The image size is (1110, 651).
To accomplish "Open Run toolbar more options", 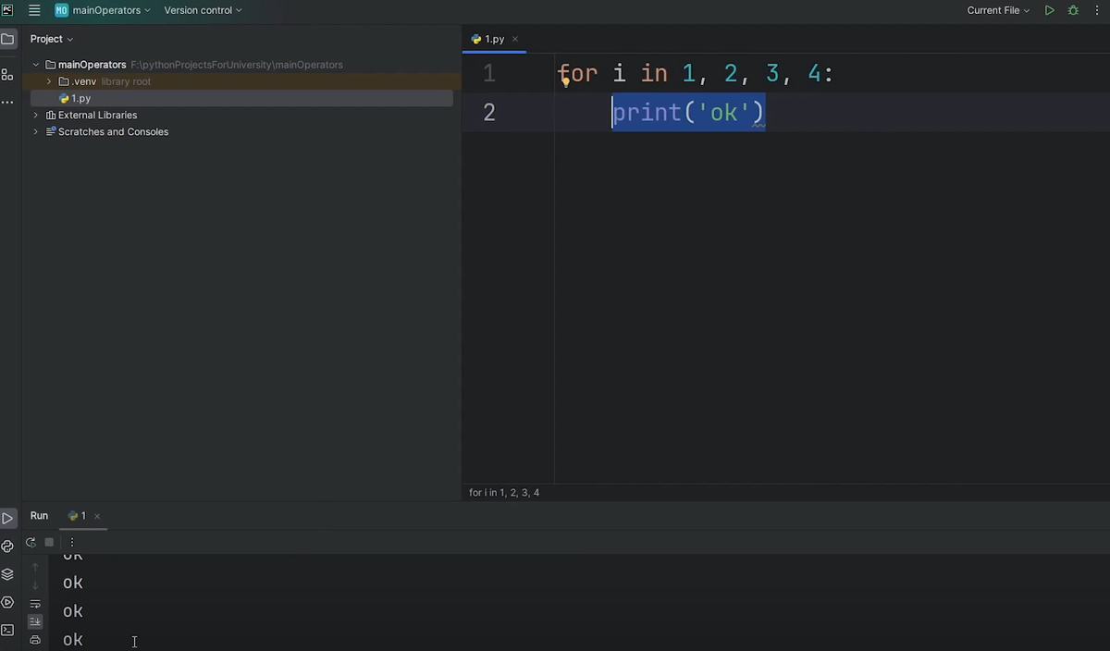I will click(72, 543).
